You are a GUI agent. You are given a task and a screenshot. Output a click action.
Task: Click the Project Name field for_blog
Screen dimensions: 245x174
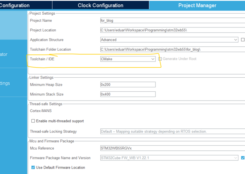click(173, 20)
